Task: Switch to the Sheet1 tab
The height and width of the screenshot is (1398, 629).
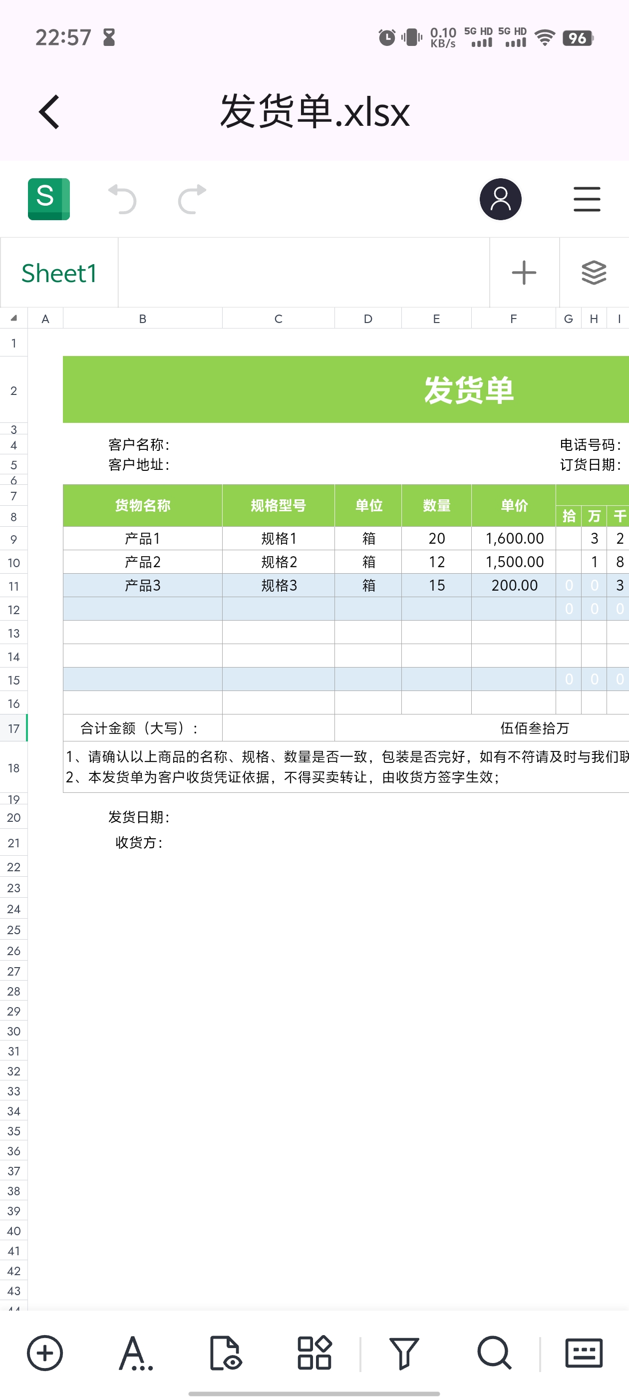Action: [59, 273]
